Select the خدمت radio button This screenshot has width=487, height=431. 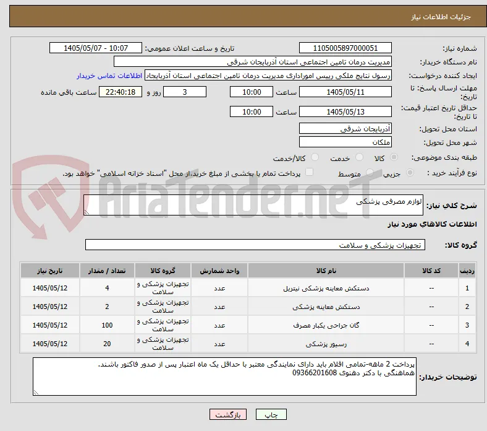point(359,157)
